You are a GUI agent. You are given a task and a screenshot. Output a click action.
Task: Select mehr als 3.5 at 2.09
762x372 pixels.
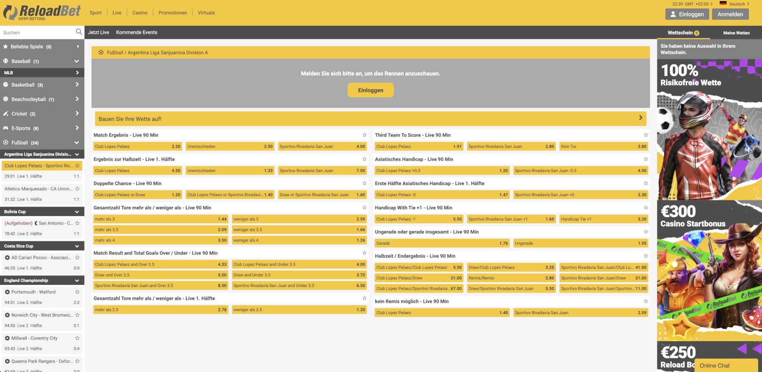161,230
